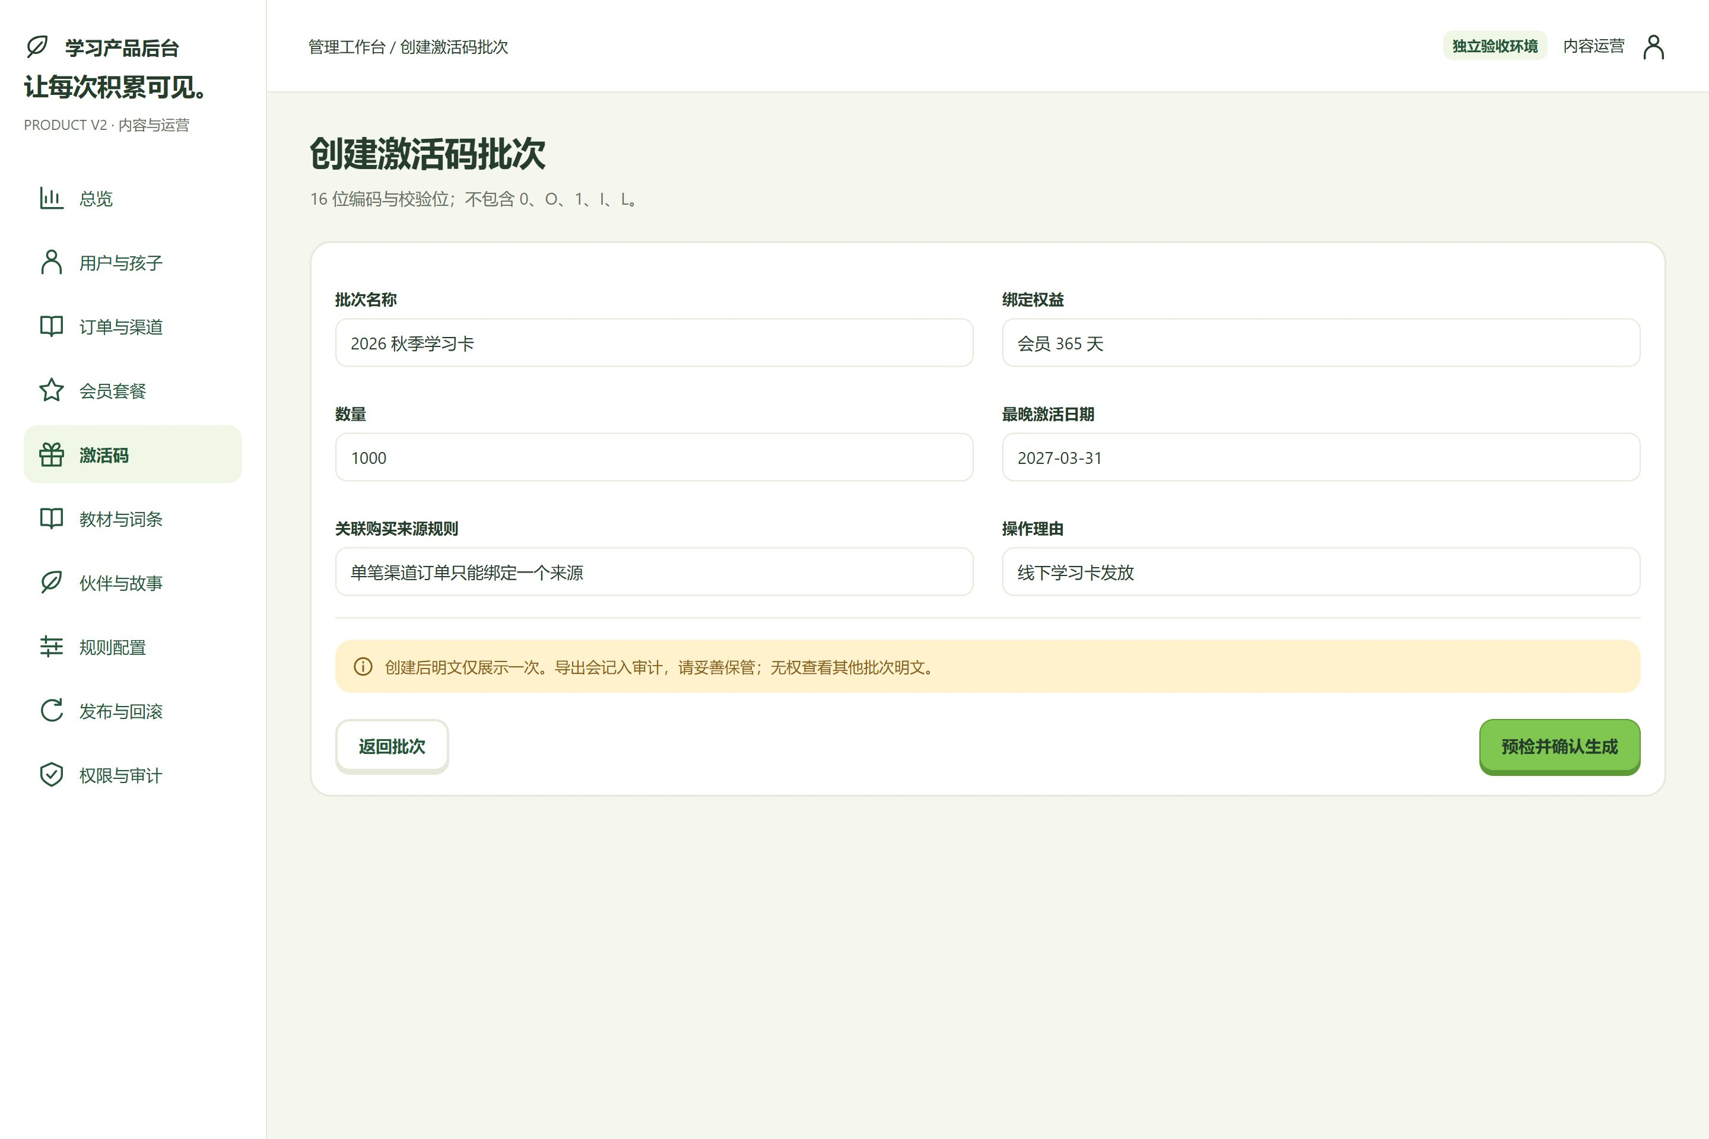This screenshot has width=1709, height=1139.
Task: Click the 创建激活码批次 page heading
Action: click(x=427, y=154)
